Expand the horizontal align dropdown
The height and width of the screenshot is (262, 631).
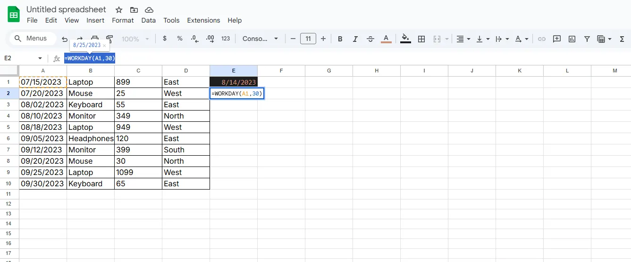click(x=464, y=39)
